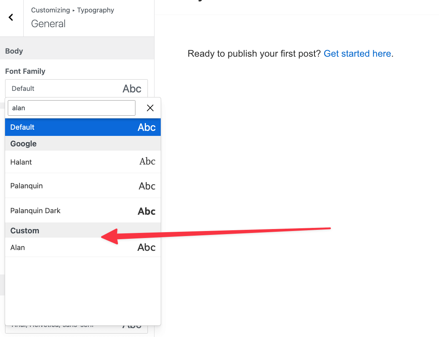
Task: Go back using the left chevron arrow
Action: 11,17
